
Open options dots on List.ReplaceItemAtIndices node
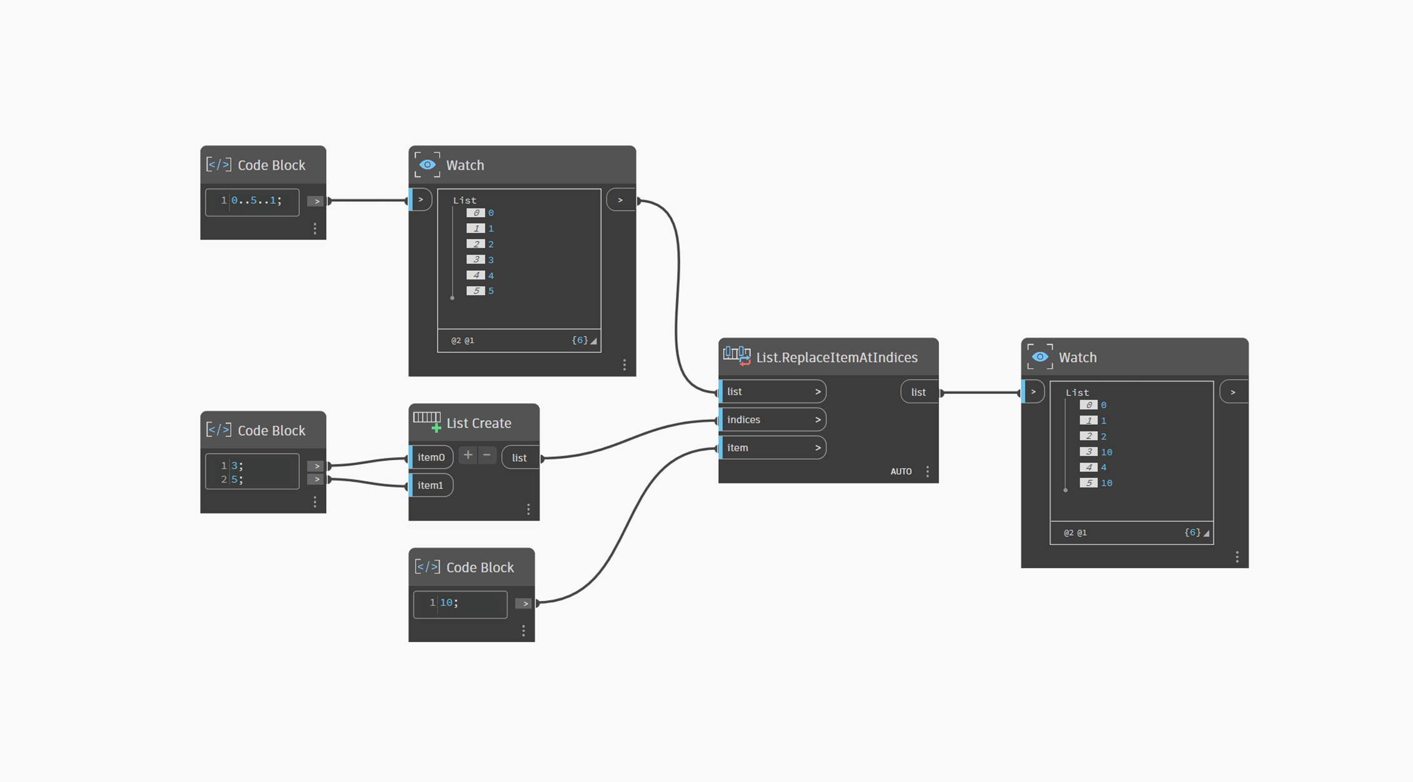(928, 472)
